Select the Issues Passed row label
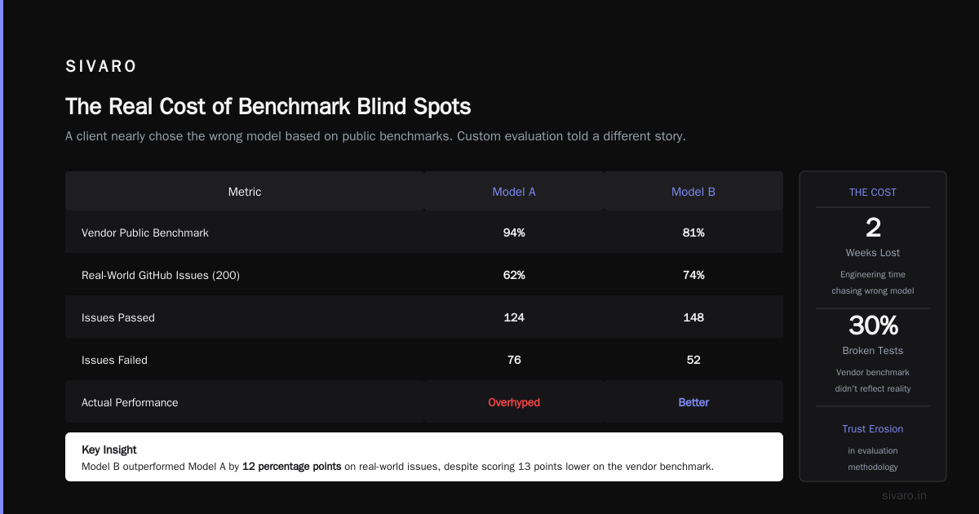 pos(118,317)
